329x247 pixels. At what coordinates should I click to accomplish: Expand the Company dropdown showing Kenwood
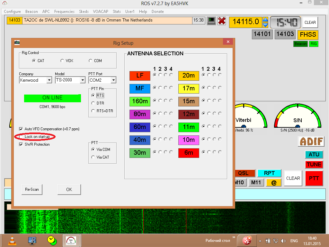[49, 80]
